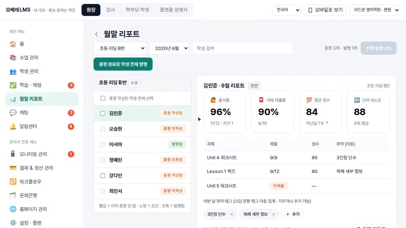Click the speech bubble icon for 채팅
This screenshot has width=406, height=228.
tap(13, 113)
